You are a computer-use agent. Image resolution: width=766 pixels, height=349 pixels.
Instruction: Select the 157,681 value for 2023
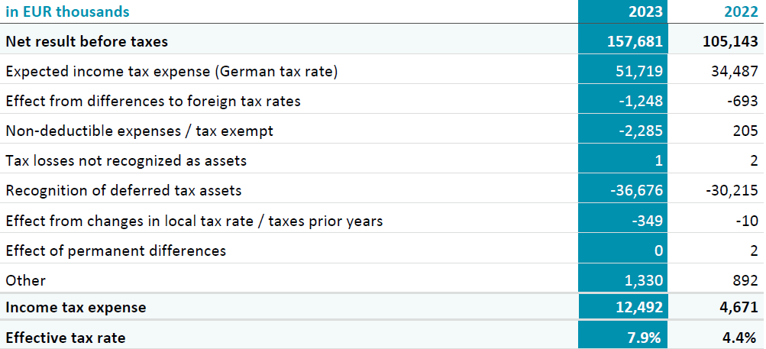click(x=635, y=41)
